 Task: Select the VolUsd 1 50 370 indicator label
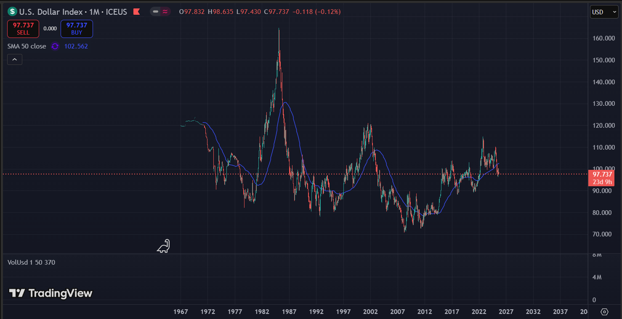point(31,263)
